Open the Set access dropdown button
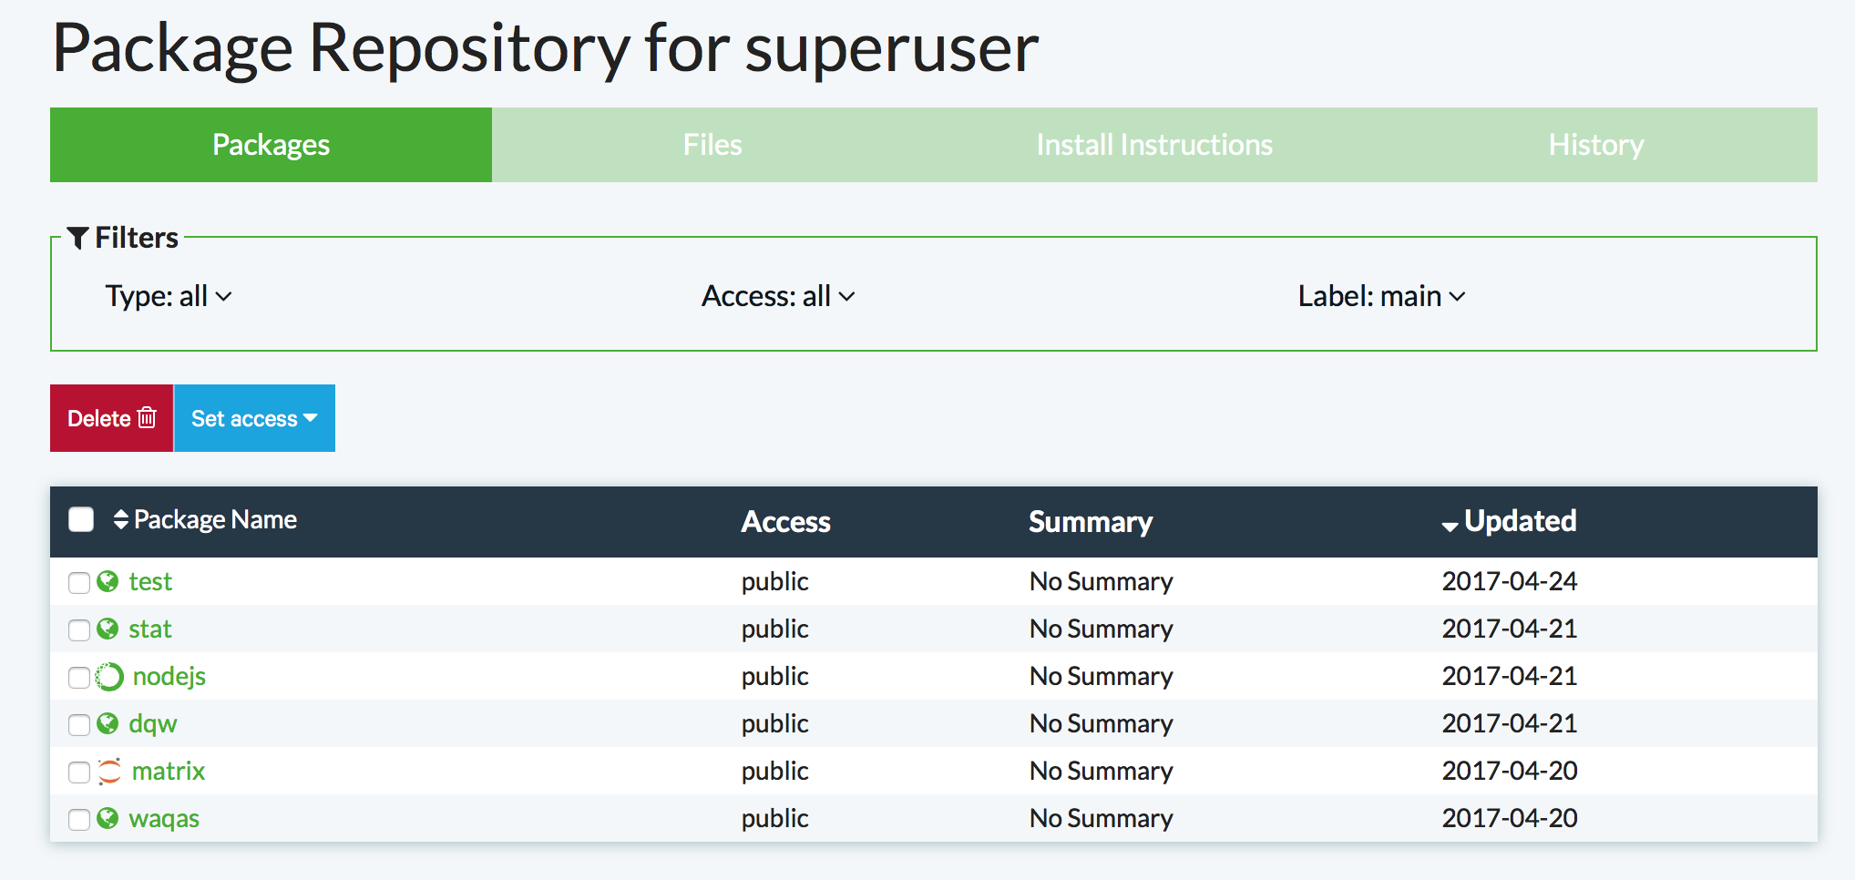This screenshot has width=1855, height=880. click(x=254, y=418)
